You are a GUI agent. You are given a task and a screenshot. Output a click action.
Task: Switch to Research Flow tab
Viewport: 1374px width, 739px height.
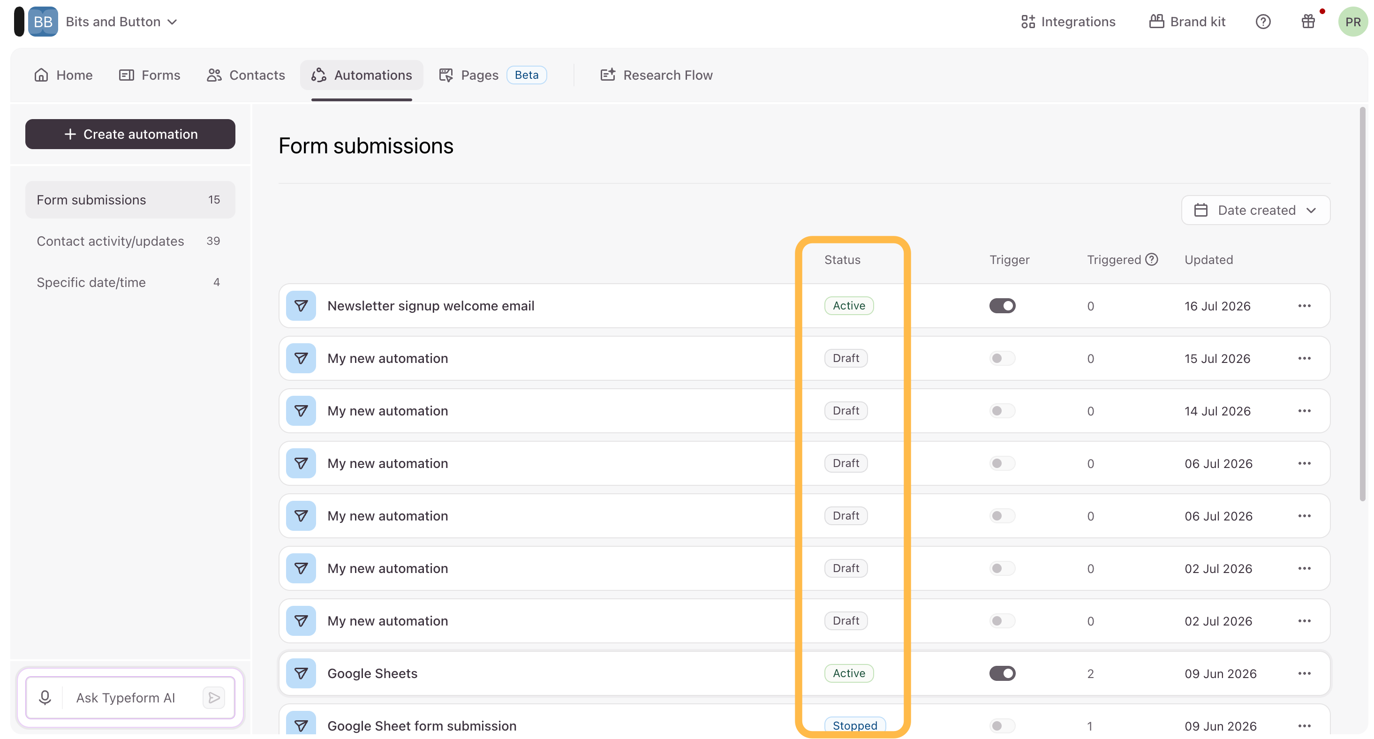[x=657, y=75]
